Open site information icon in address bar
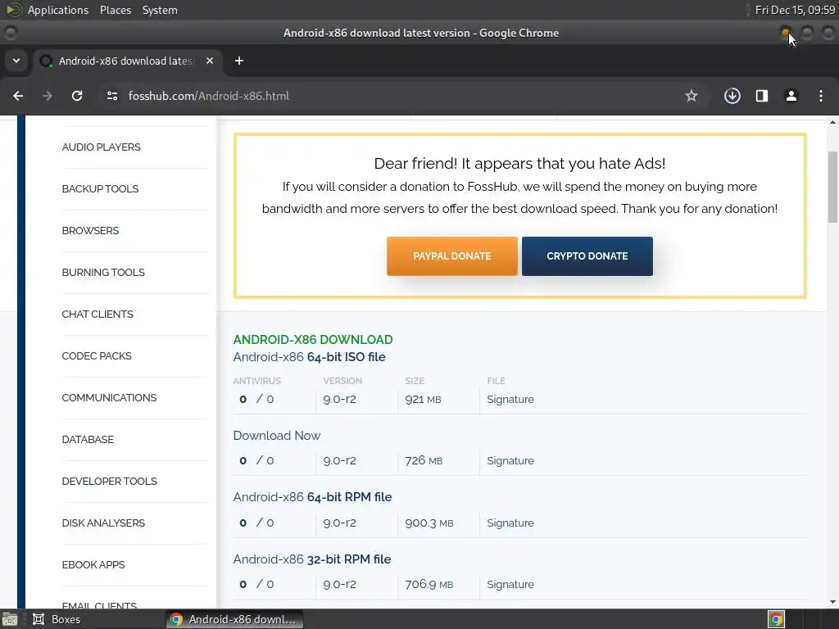This screenshot has width=839, height=629. coord(111,96)
